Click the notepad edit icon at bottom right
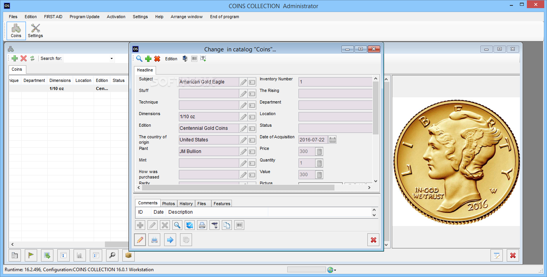 [497, 255]
